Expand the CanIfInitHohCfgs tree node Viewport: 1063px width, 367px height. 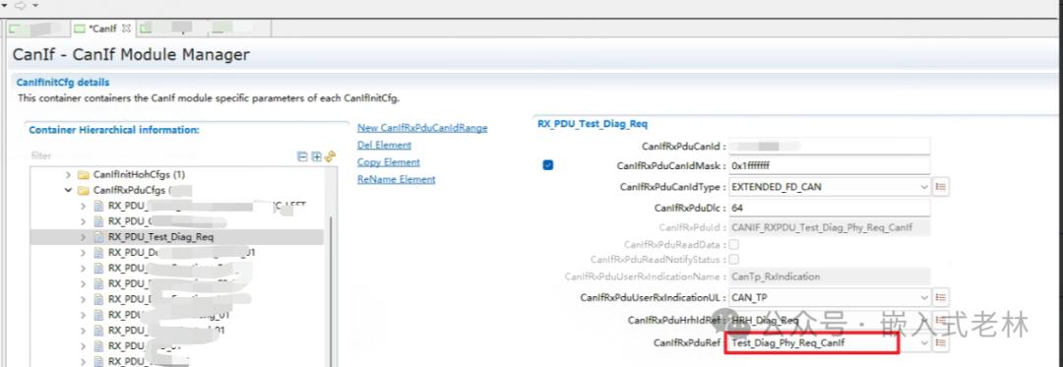pyautogui.click(x=68, y=175)
